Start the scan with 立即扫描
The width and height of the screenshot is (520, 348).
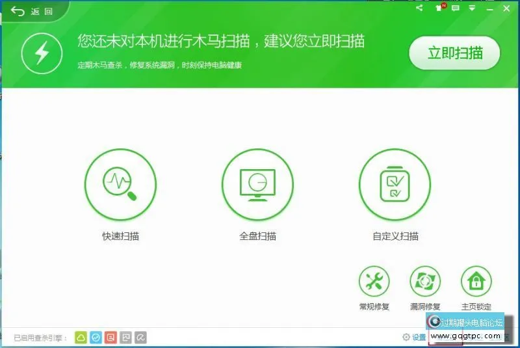coord(454,53)
